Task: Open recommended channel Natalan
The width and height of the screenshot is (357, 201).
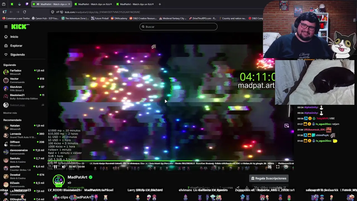Action: [x=23, y=127]
